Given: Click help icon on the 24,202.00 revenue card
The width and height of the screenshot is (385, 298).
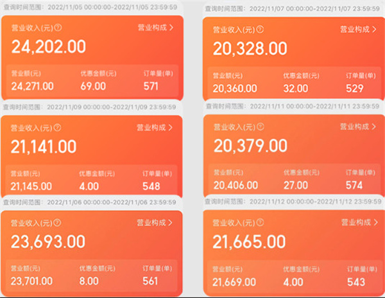Looking at the screenshot, I should (58, 28).
